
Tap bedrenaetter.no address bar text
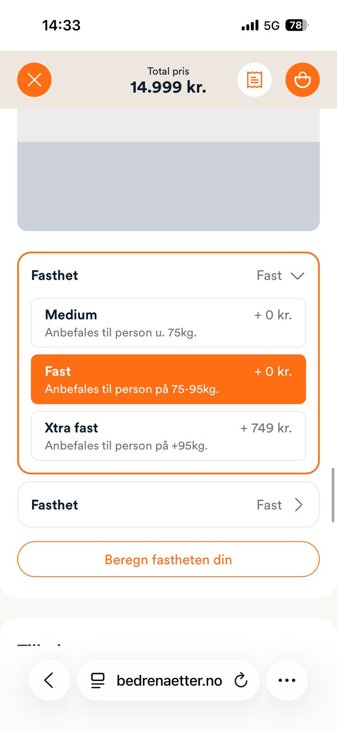pos(169,680)
